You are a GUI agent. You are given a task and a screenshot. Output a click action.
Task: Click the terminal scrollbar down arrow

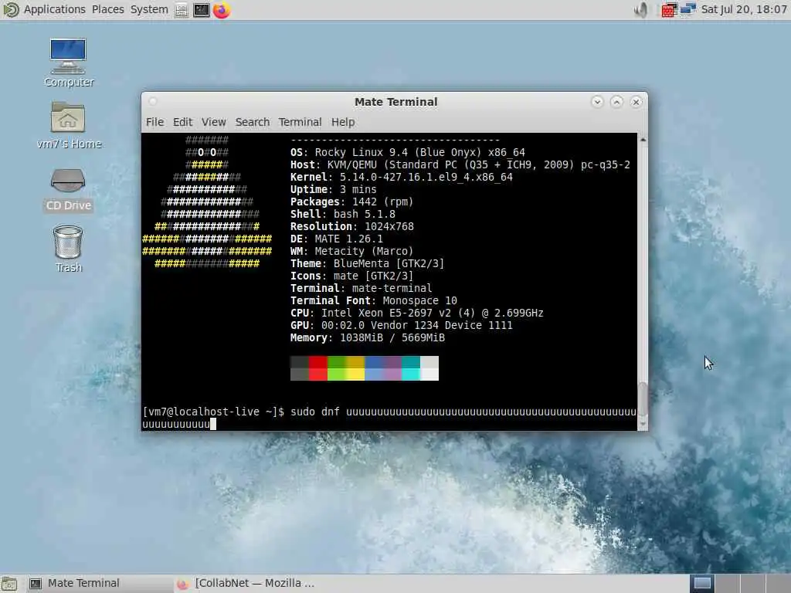643,424
